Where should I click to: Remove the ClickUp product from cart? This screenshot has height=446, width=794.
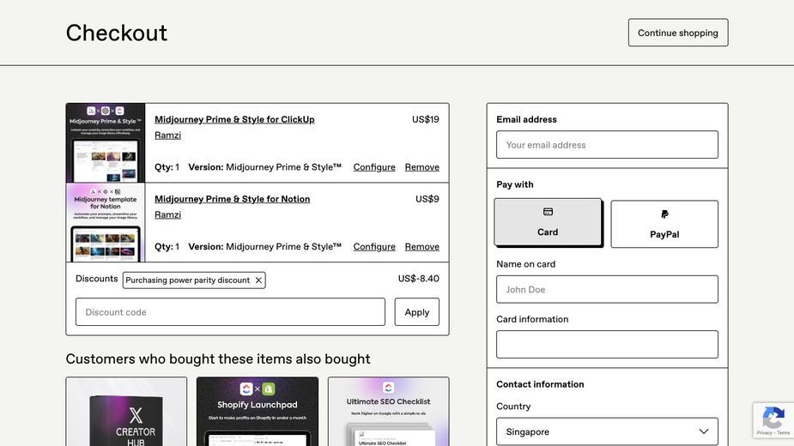[x=421, y=167]
